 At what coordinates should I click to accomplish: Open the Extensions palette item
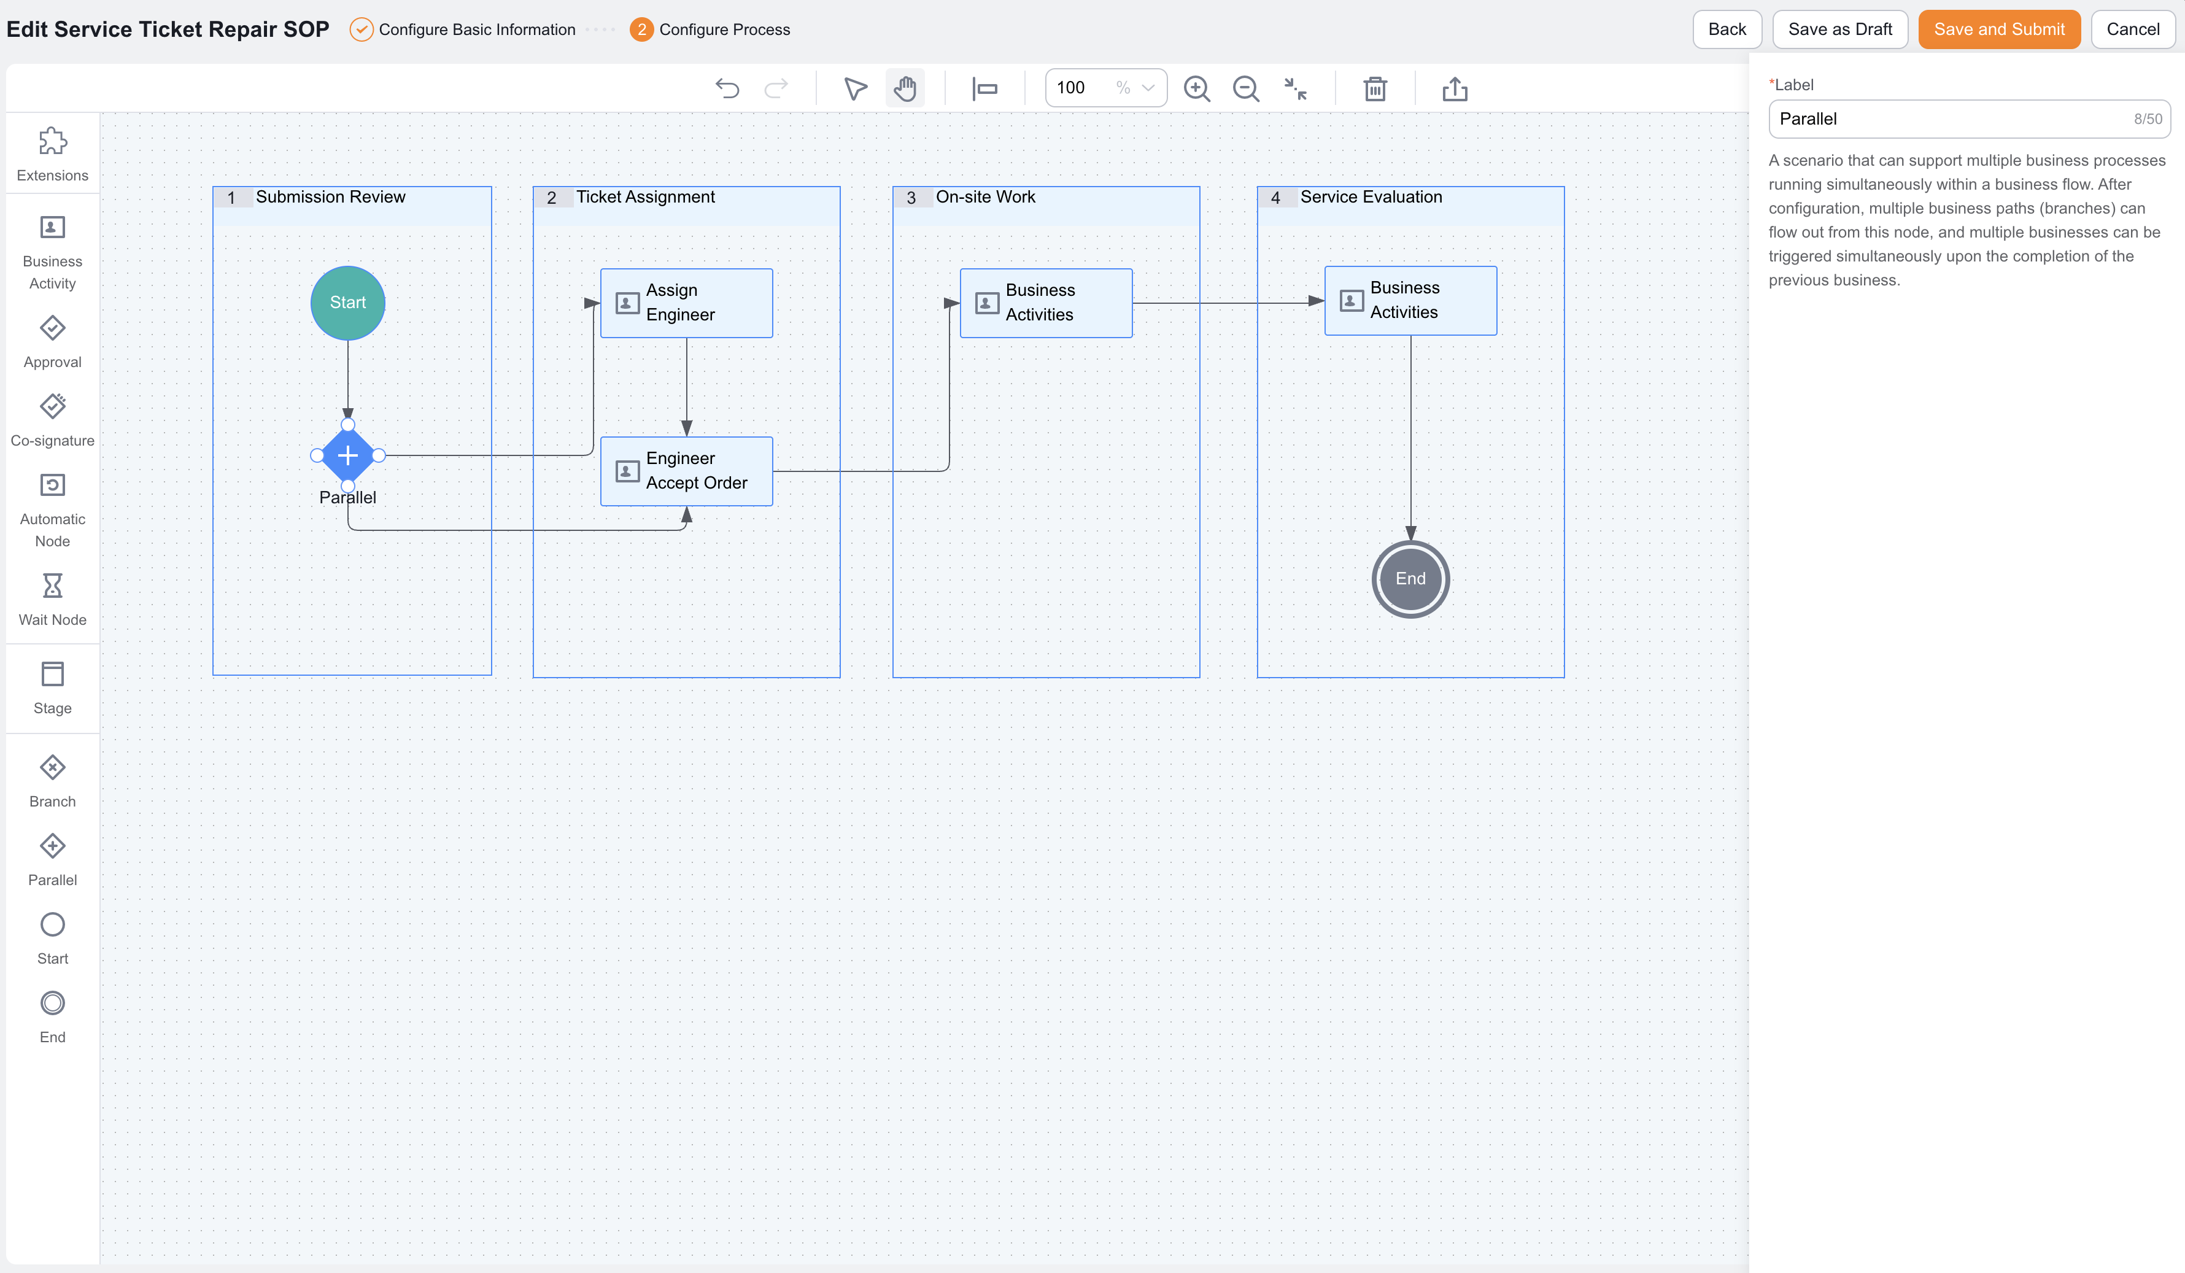pos(52,155)
